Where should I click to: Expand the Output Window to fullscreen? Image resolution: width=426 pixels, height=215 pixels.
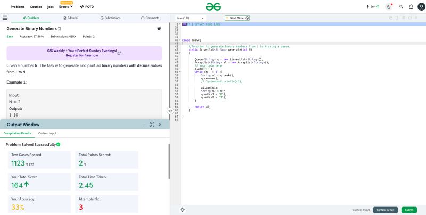tap(152, 124)
